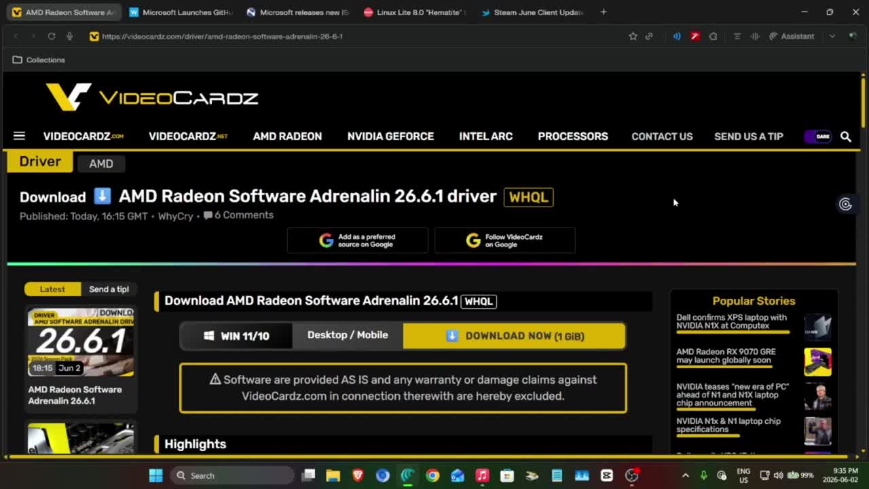Image resolution: width=869 pixels, height=489 pixels.
Task: Go to AMD RADEON section
Action: 287,137
